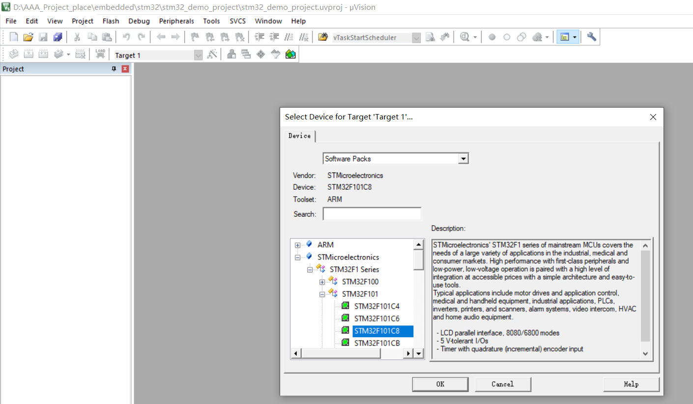Click the Navigate Backwards arrow icon
The height and width of the screenshot is (404, 693).
point(161,37)
